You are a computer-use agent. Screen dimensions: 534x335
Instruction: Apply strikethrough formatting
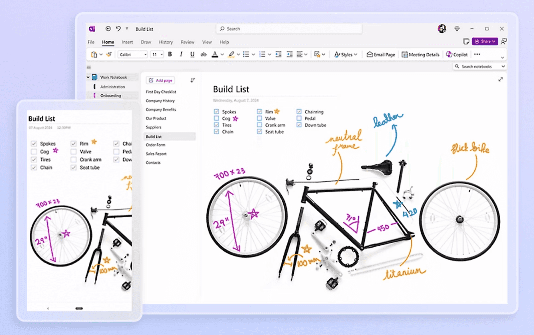pyautogui.click(x=203, y=54)
